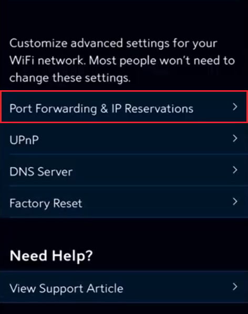Click the 'Factory Reset' label text
The image size is (248, 314).
tap(46, 203)
